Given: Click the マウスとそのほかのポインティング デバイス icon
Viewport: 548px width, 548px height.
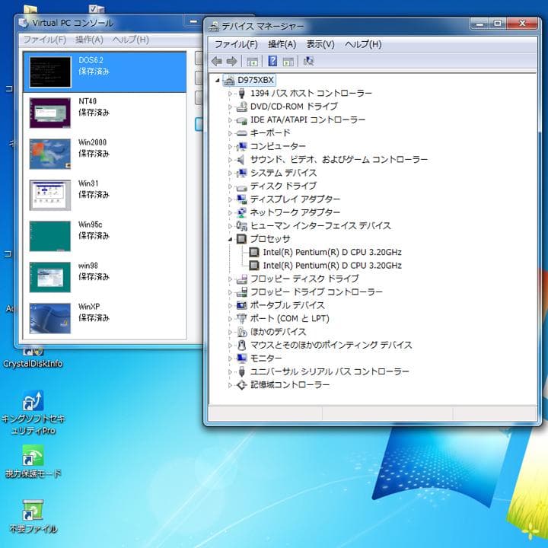Looking at the screenshot, I should click(241, 346).
